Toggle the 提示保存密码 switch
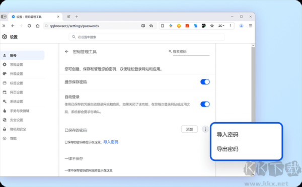Screen dimensions: 302x187 [x=205, y=82]
